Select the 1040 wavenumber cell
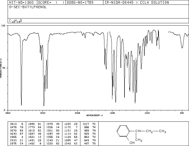 [x=68, y=143]
